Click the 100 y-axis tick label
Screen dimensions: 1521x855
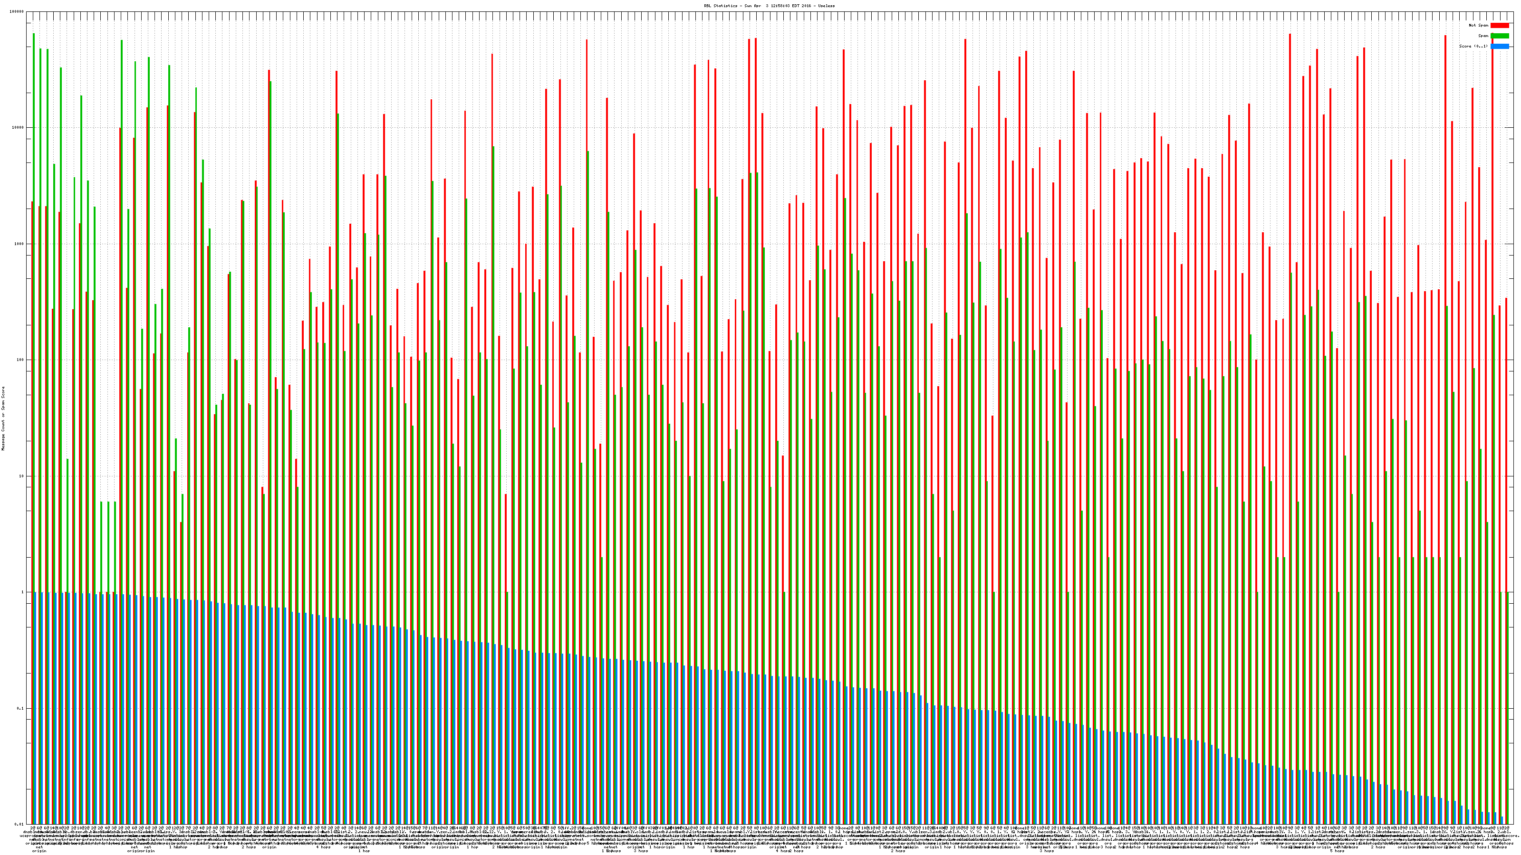pos(20,360)
